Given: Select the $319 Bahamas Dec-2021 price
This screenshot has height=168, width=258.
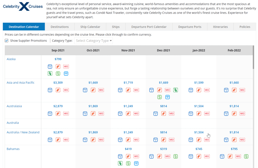Looking at the screenshot, I should coord(164,149).
